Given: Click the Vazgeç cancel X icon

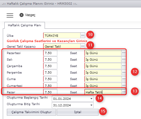Looking at the screenshot, I should pyautogui.click(x=21, y=15).
